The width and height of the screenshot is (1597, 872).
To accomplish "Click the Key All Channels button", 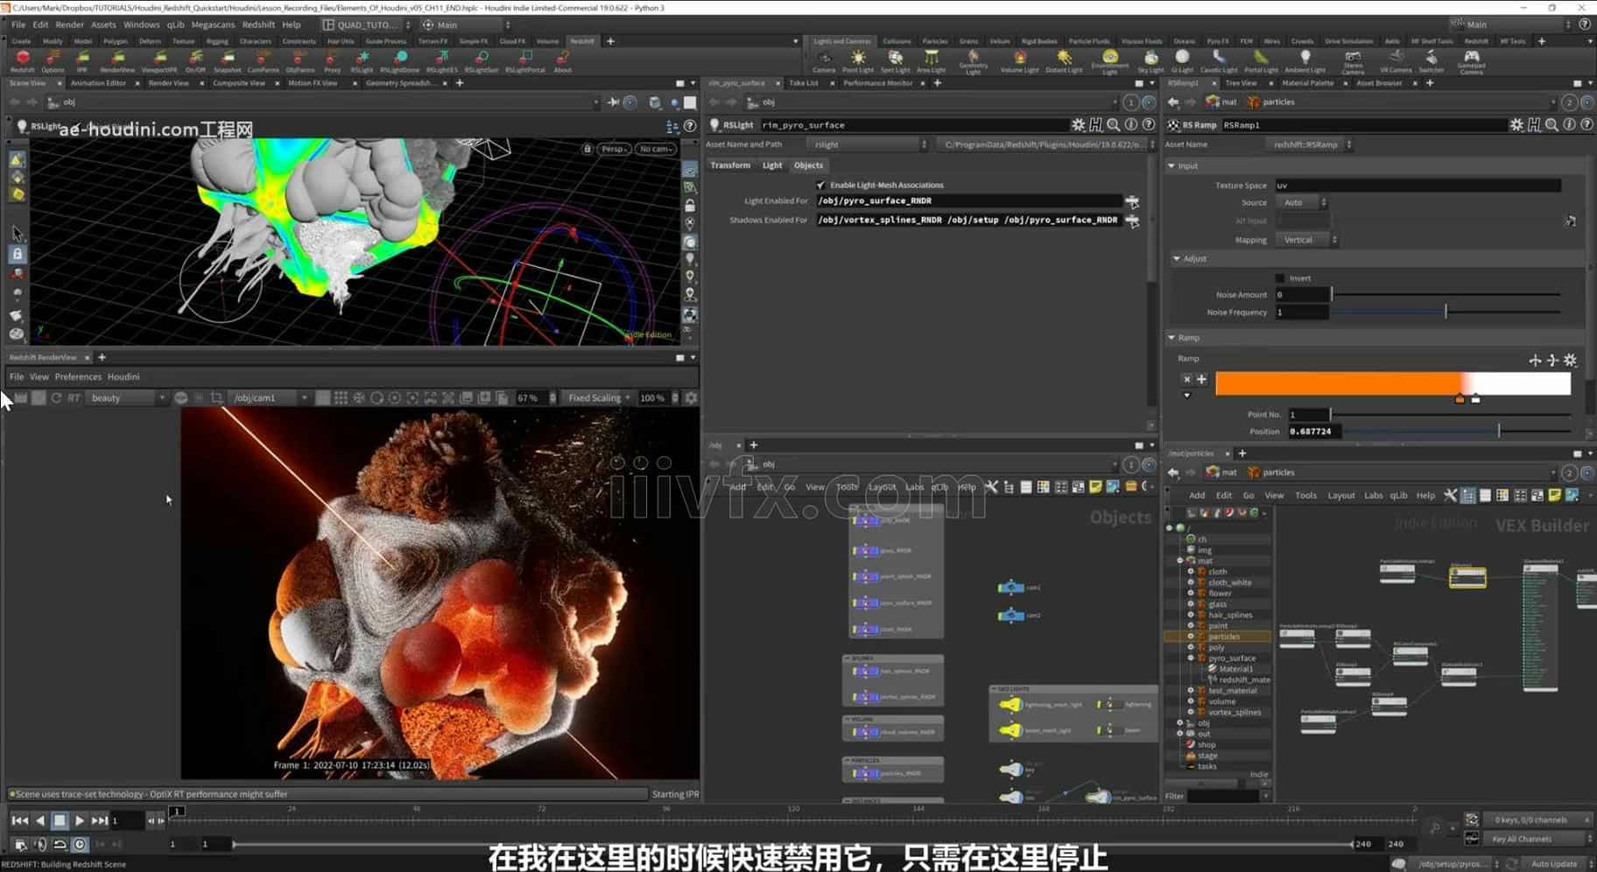I will click(1522, 839).
